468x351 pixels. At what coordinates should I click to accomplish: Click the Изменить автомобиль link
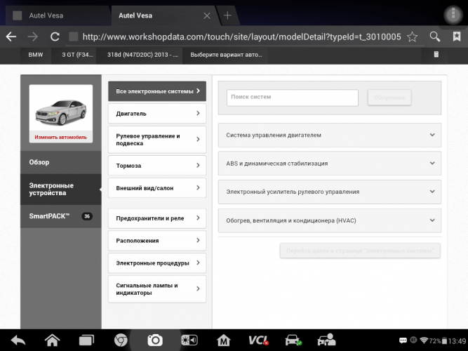60,138
